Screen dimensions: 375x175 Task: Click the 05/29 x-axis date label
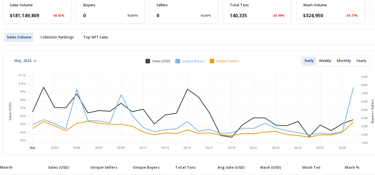[x=342, y=148]
